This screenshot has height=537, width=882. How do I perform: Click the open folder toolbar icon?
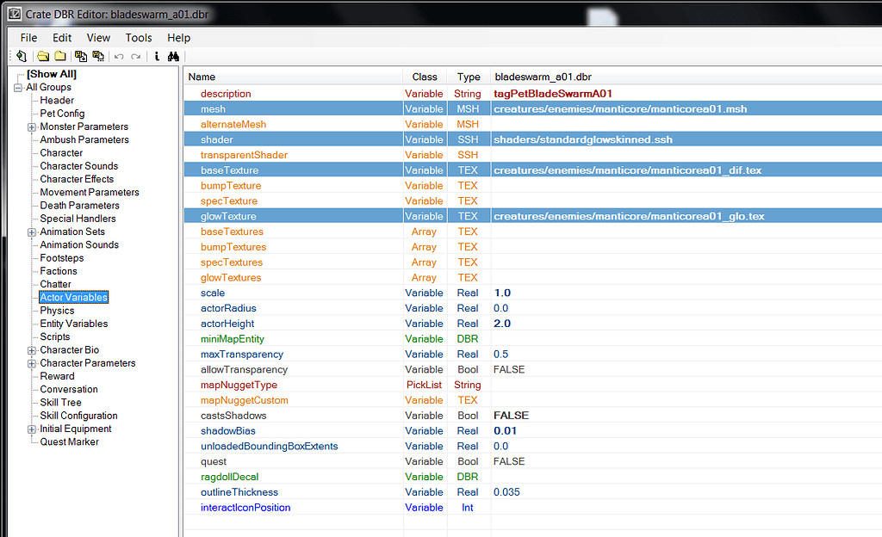[43, 57]
